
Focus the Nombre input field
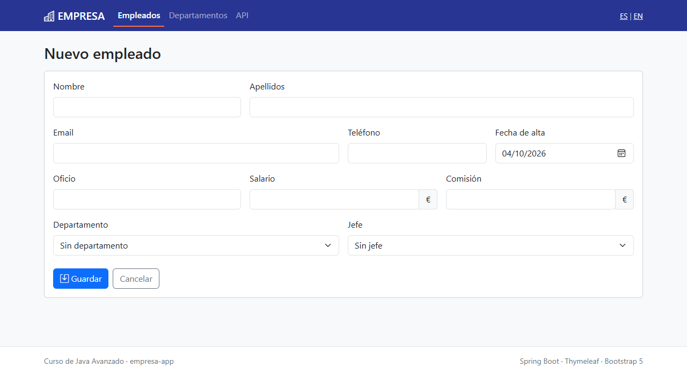coord(147,107)
